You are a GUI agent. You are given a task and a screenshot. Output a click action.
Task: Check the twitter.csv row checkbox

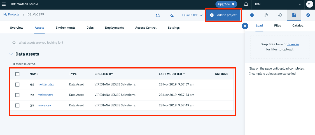(x=17, y=95)
